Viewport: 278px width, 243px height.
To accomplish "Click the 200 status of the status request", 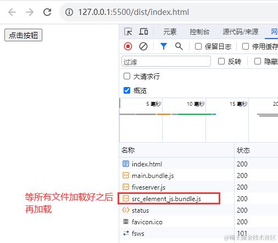I will click(242, 210).
